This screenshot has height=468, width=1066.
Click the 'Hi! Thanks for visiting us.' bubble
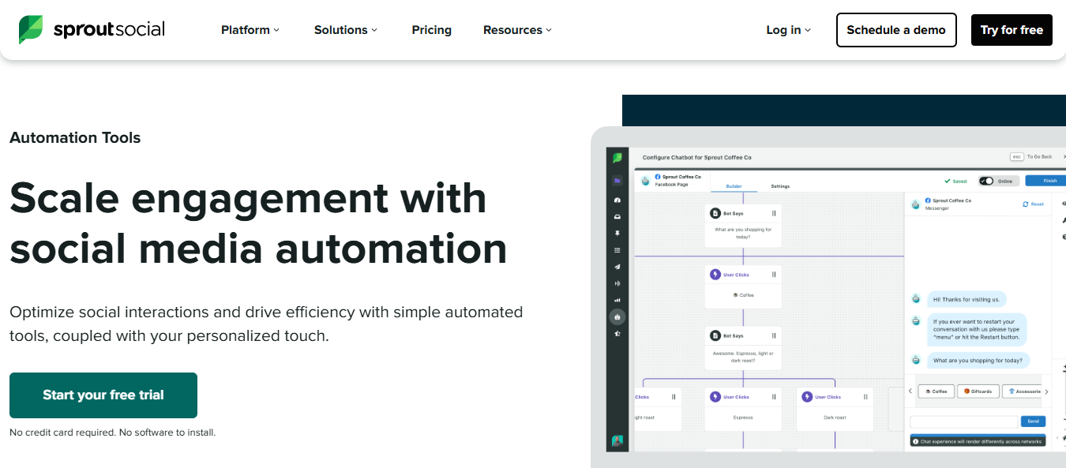coord(967,299)
